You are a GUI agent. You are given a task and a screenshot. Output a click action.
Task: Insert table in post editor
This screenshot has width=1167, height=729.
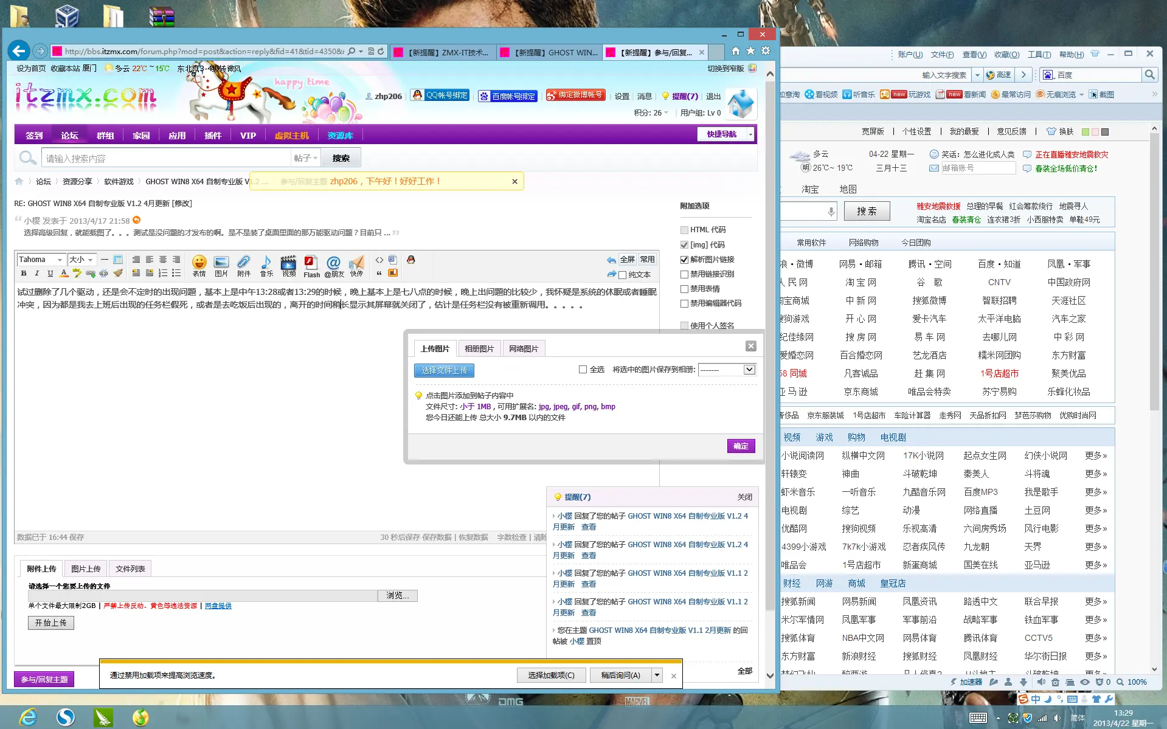pyautogui.click(x=118, y=260)
